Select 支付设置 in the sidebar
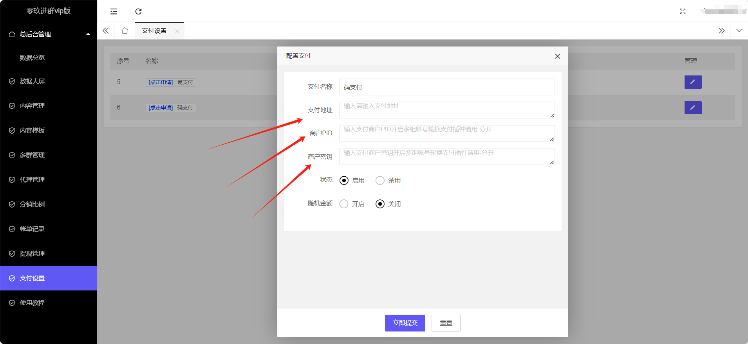This screenshot has width=748, height=344. (49, 278)
